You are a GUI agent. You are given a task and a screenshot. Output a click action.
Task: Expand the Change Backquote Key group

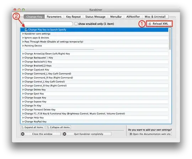coord(23,58)
